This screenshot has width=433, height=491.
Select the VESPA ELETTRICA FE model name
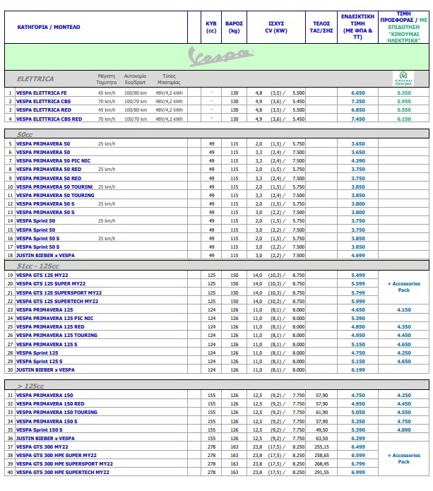[42, 93]
